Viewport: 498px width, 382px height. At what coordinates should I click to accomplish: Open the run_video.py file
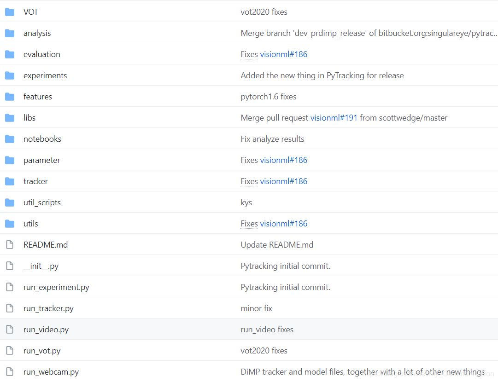pos(47,329)
